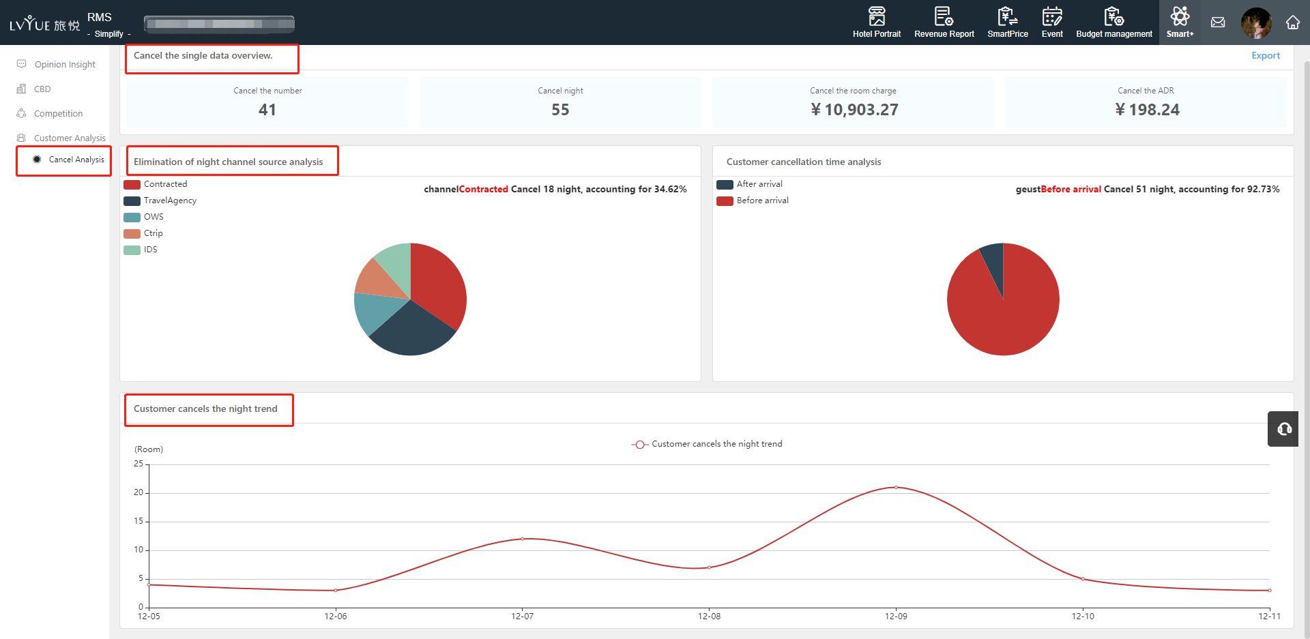Screen dimensions: 1310x639
Task: Toggle IDS legend entry
Action: 141,250
